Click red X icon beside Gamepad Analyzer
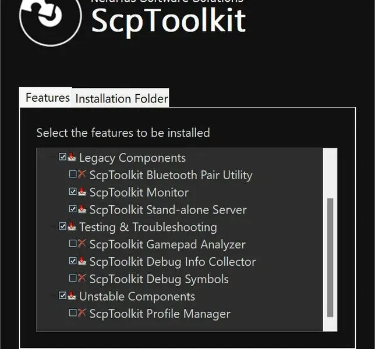This screenshot has height=349, width=375. pos(82,244)
